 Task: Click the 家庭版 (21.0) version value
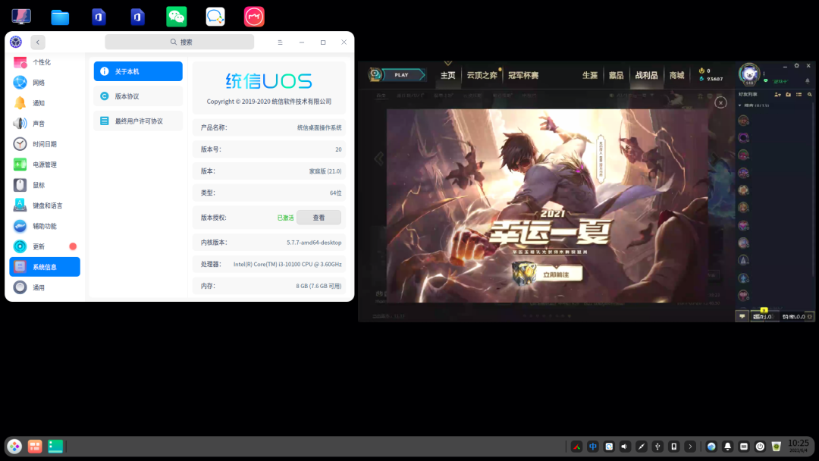(x=325, y=171)
